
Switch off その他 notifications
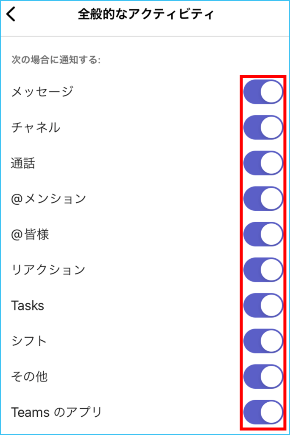click(x=263, y=377)
